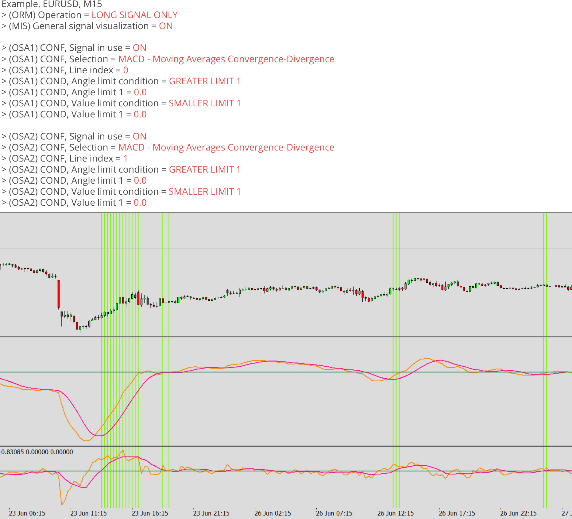Select '(OSA2) COND, Angle limit condition' line
Screen dimensions: 572x519
click(121, 170)
